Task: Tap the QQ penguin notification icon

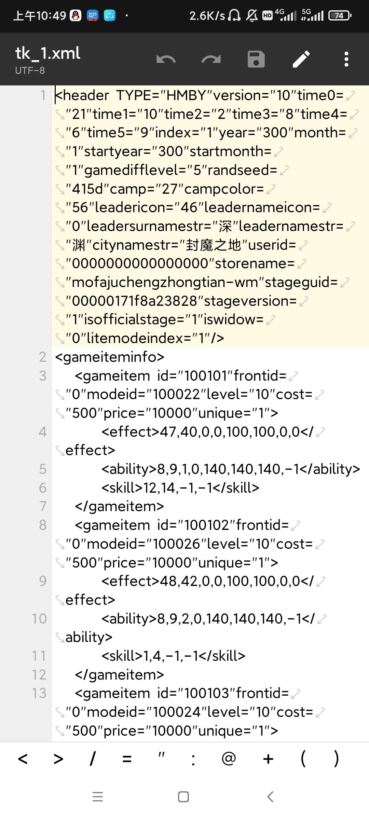Action: [76, 15]
